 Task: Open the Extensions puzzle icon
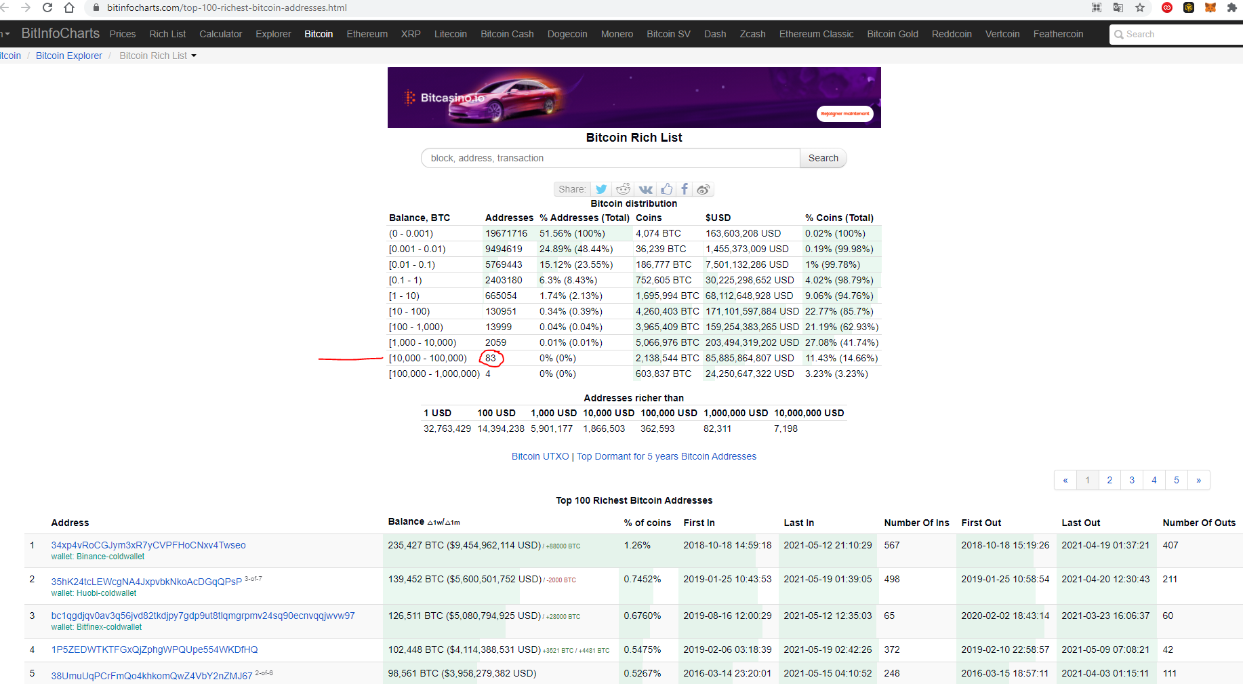click(x=1232, y=7)
